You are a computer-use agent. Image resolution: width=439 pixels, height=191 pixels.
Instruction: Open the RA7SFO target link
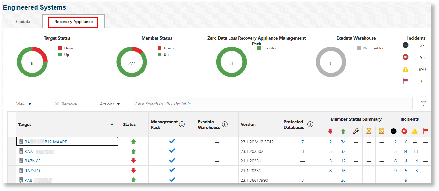pyautogui.click(x=32, y=171)
